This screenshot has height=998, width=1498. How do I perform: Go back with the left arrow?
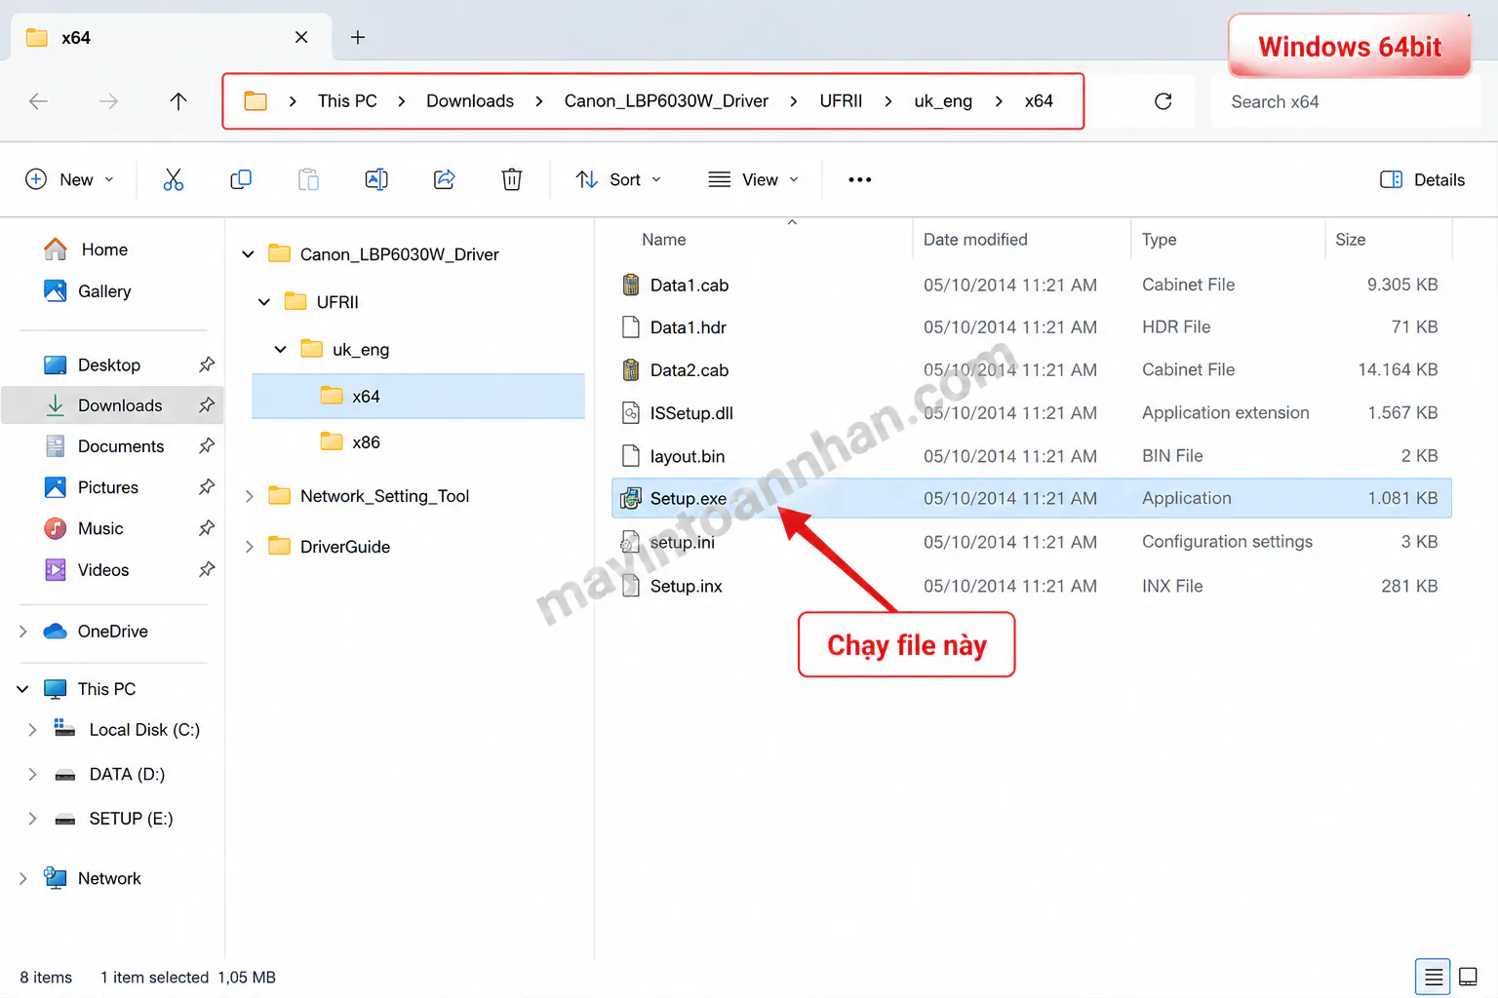pos(38,101)
